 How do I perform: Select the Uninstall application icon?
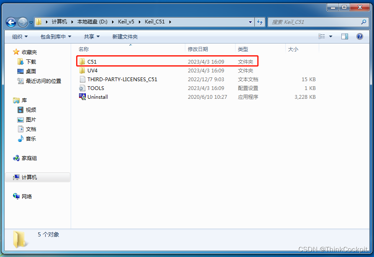[x=82, y=97]
